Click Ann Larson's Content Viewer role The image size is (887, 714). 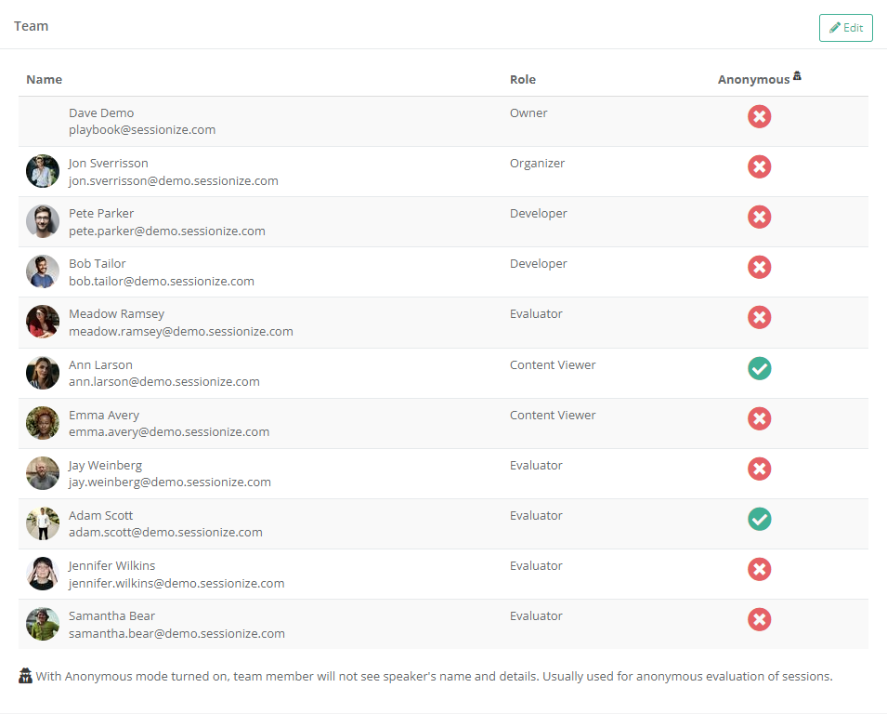(553, 364)
